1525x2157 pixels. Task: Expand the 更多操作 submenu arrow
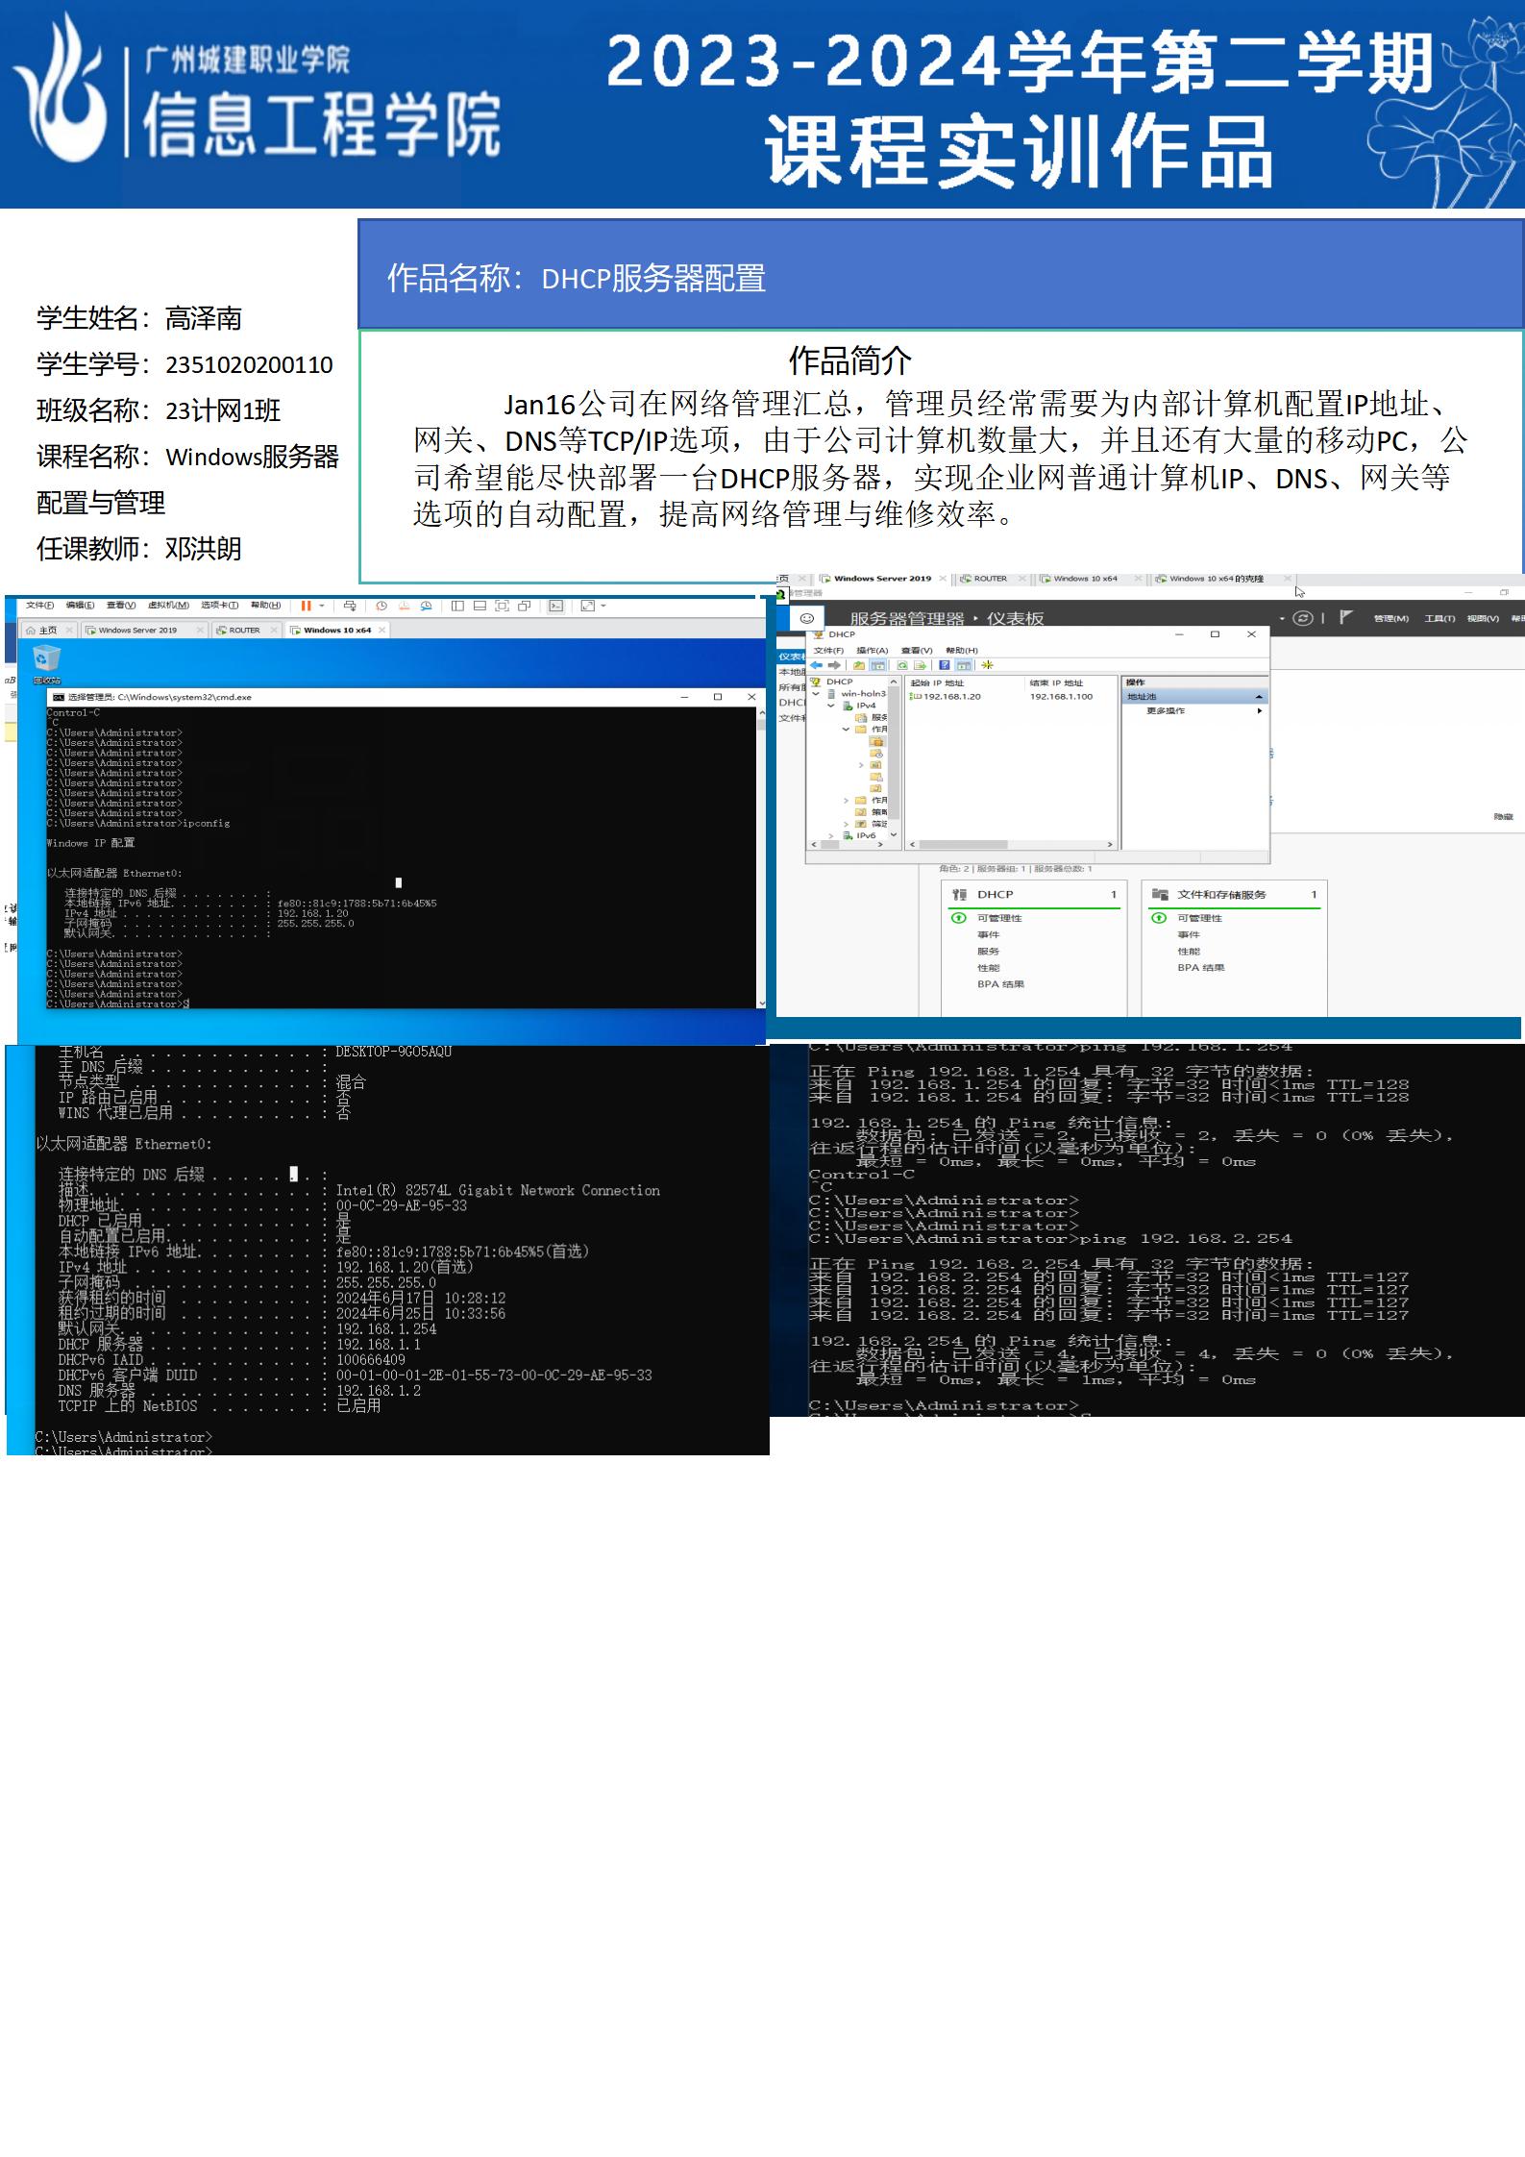point(1259,711)
